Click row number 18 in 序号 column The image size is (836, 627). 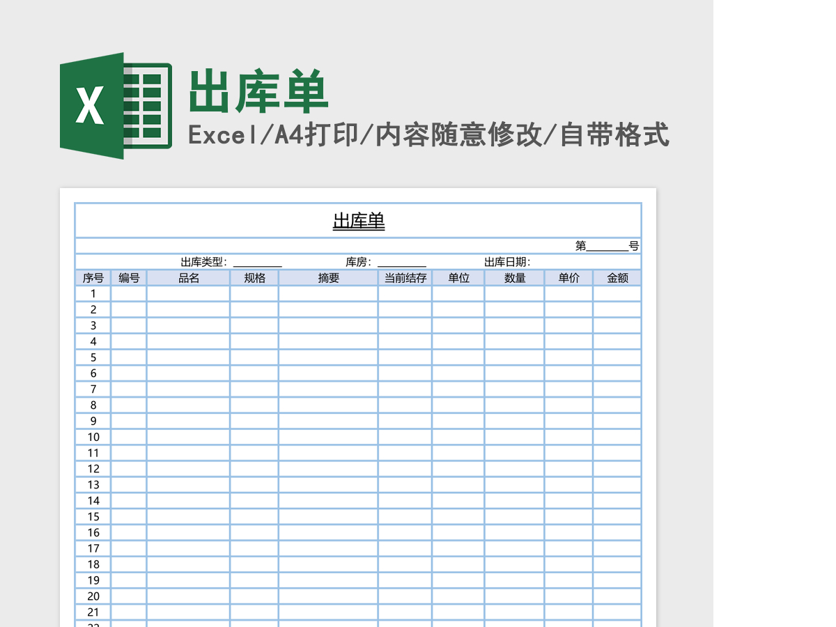point(93,565)
